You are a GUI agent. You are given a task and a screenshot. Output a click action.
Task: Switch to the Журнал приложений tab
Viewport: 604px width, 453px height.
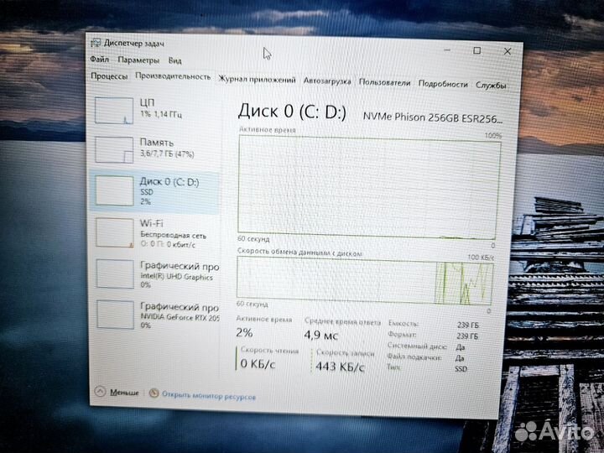click(257, 81)
